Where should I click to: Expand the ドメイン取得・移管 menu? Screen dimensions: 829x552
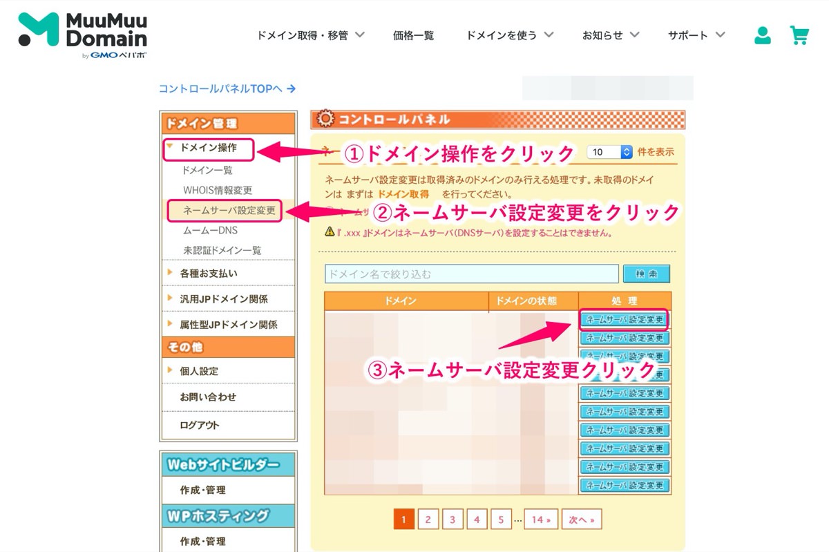click(310, 35)
